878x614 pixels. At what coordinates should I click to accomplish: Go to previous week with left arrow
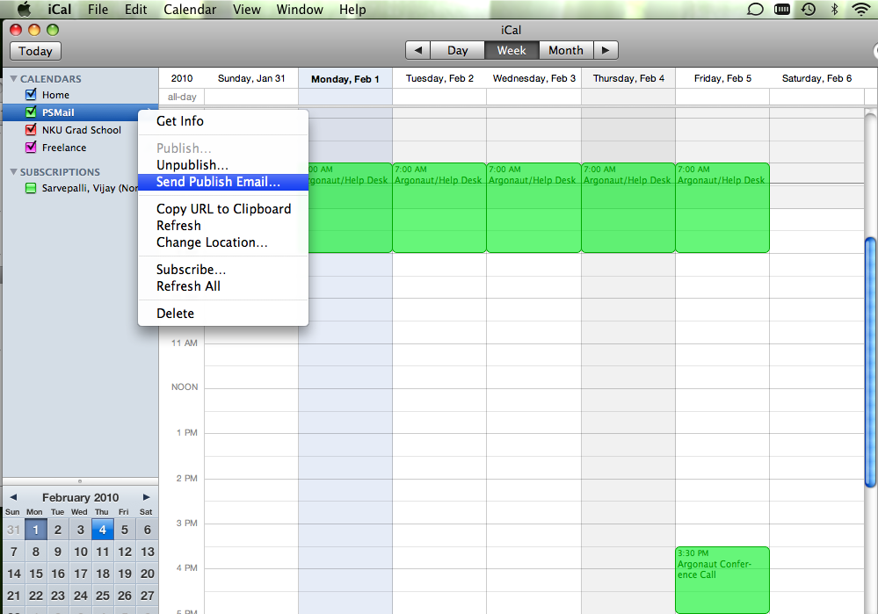[417, 50]
